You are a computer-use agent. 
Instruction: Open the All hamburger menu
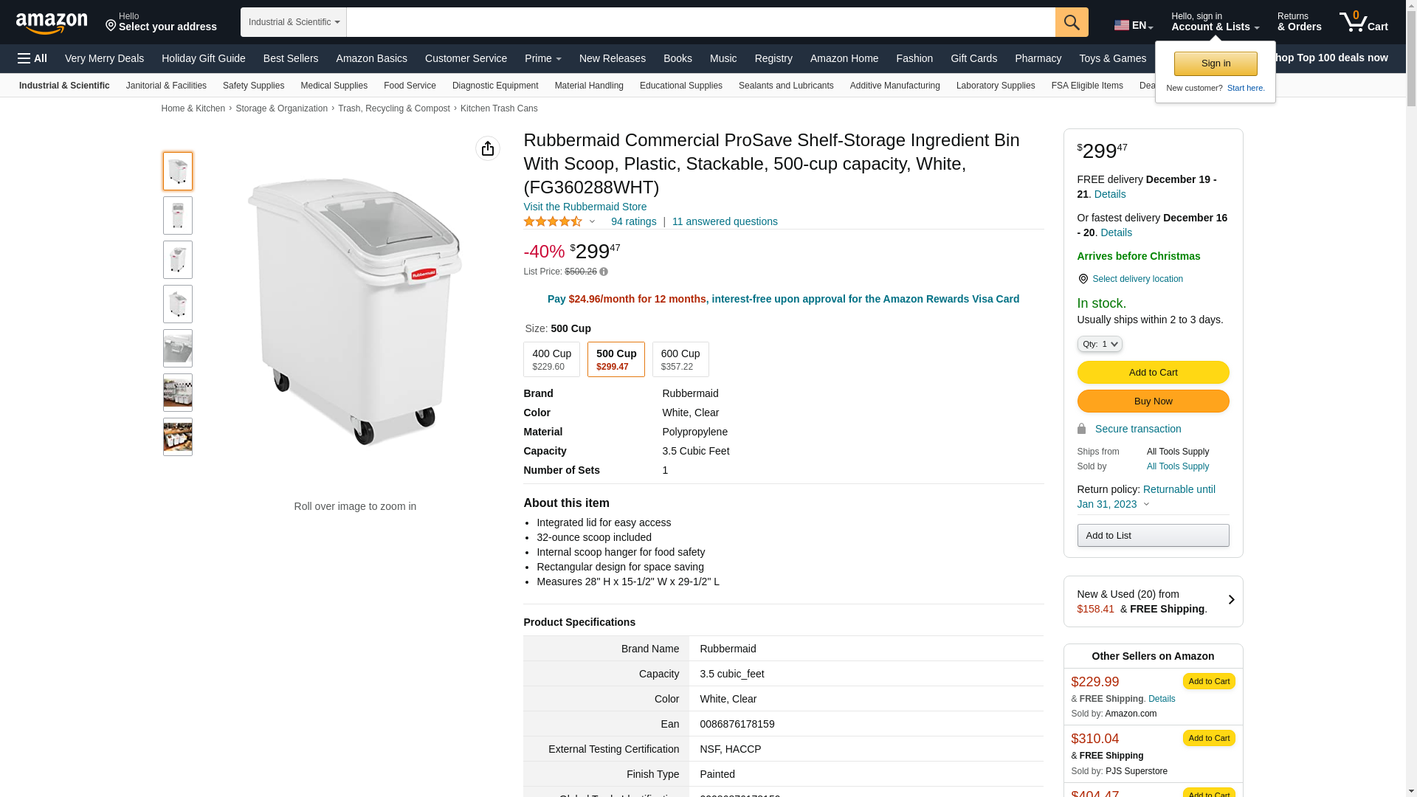point(32,58)
